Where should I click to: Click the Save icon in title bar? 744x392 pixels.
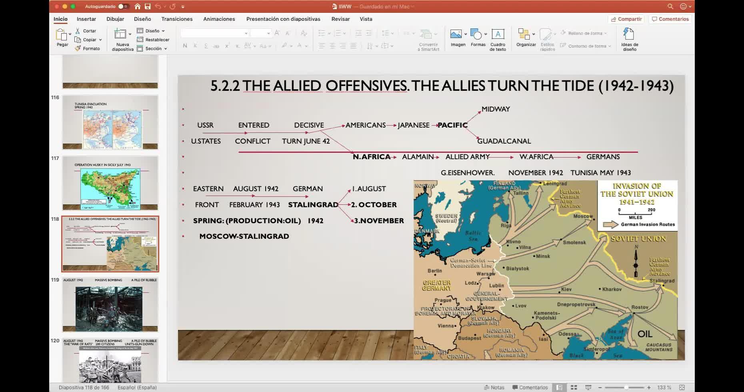pos(148,6)
